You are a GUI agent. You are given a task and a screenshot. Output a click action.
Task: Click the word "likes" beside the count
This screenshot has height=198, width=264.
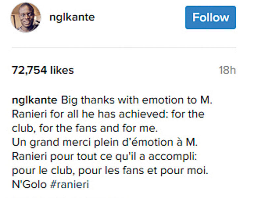click(x=62, y=70)
